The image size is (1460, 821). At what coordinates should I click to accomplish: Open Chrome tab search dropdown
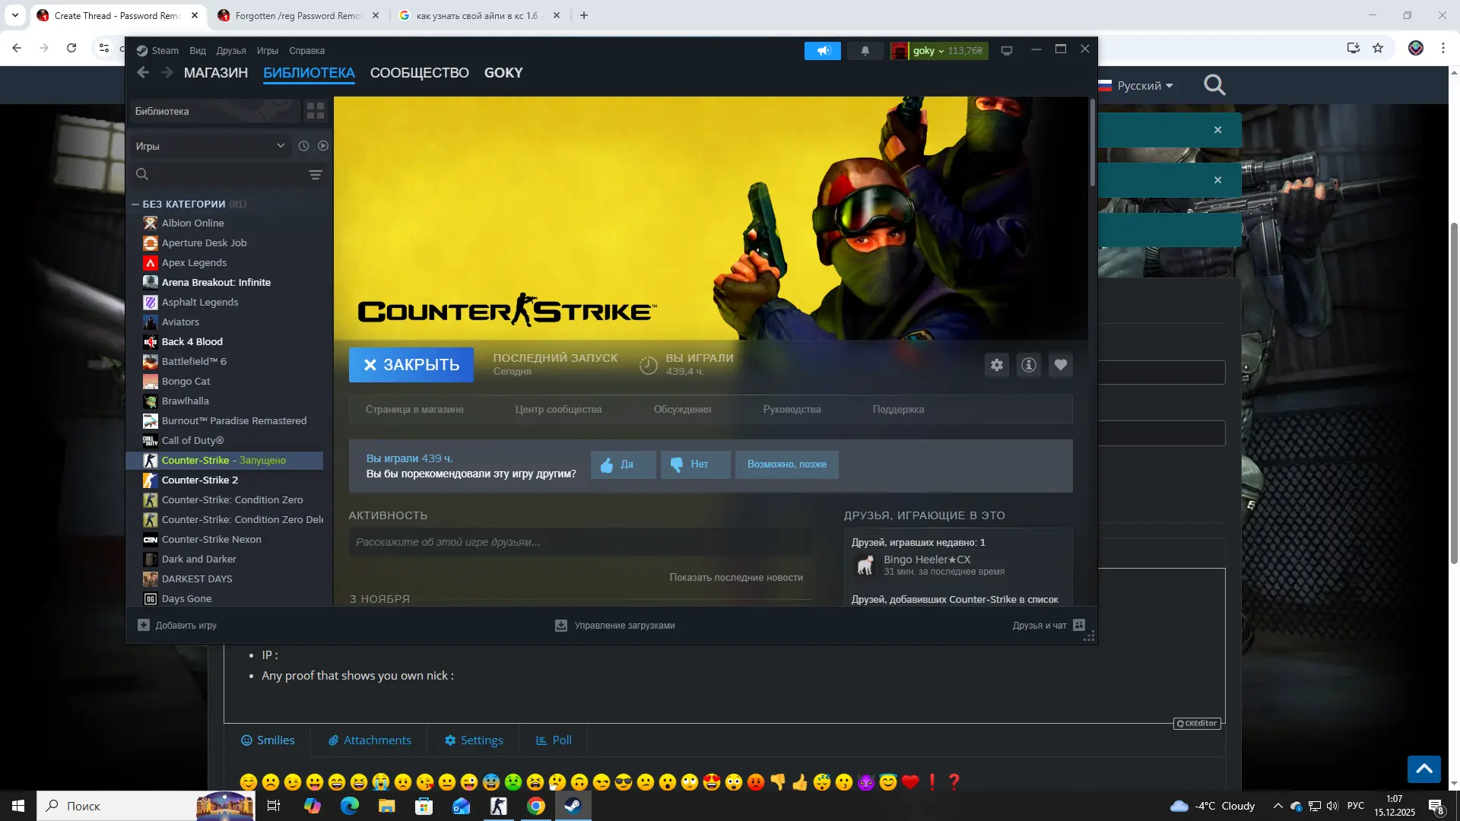(x=15, y=15)
